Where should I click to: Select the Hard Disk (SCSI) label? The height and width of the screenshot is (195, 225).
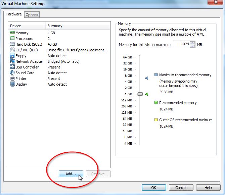(x=29, y=44)
